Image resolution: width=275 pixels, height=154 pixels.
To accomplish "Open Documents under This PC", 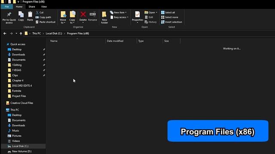I will pyautogui.click(x=19, y=120).
